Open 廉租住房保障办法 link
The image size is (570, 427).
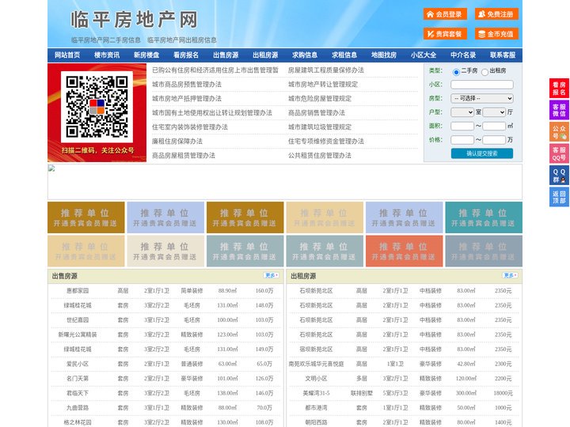(x=177, y=142)
